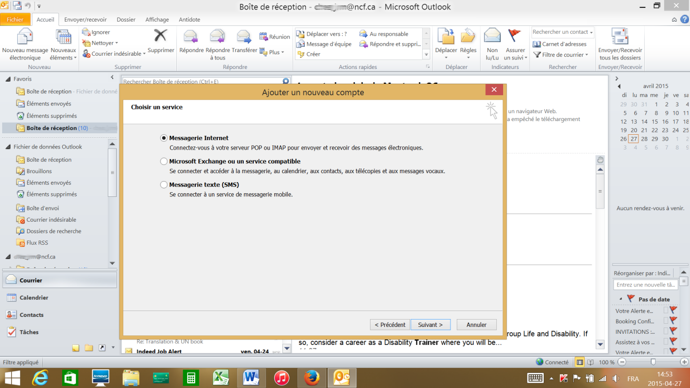The height and width of the screenshot is (388, 690).
Task: Click Créer quick action
Action: [x=309, y=54]
